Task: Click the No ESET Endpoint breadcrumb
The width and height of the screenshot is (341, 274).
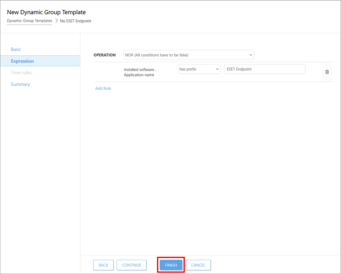Action: (x=75, y=21)
